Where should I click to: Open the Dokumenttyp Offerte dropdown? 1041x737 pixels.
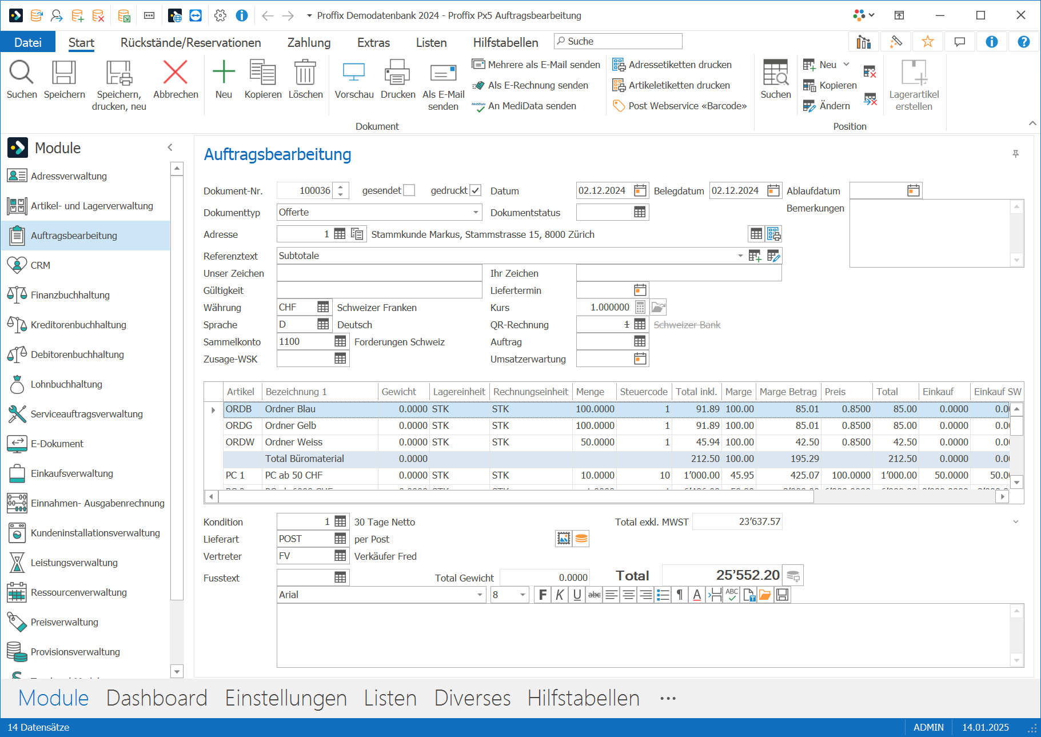tap(476, 212)
